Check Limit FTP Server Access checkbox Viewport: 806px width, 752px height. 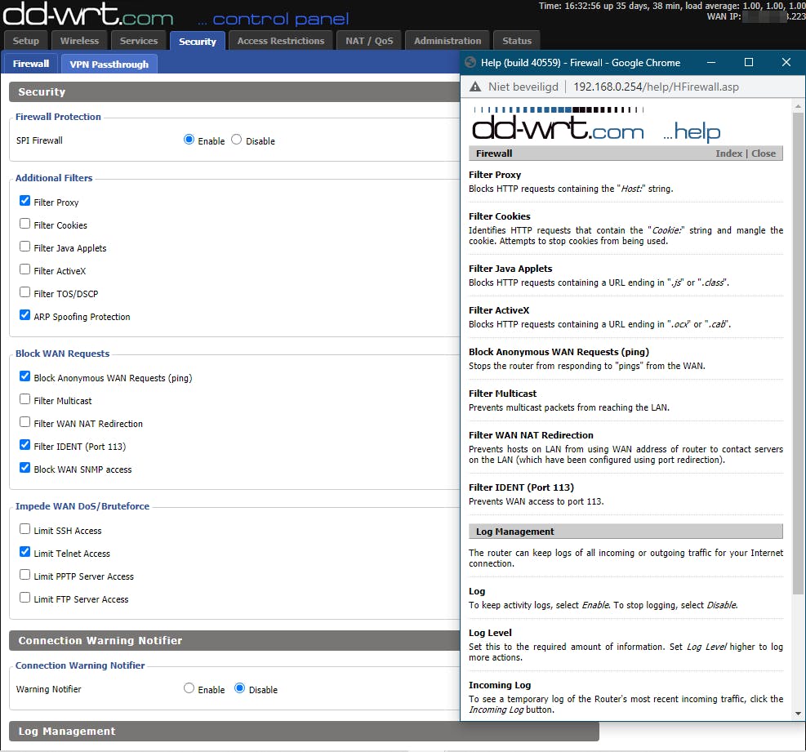click(x=24, y=598)
